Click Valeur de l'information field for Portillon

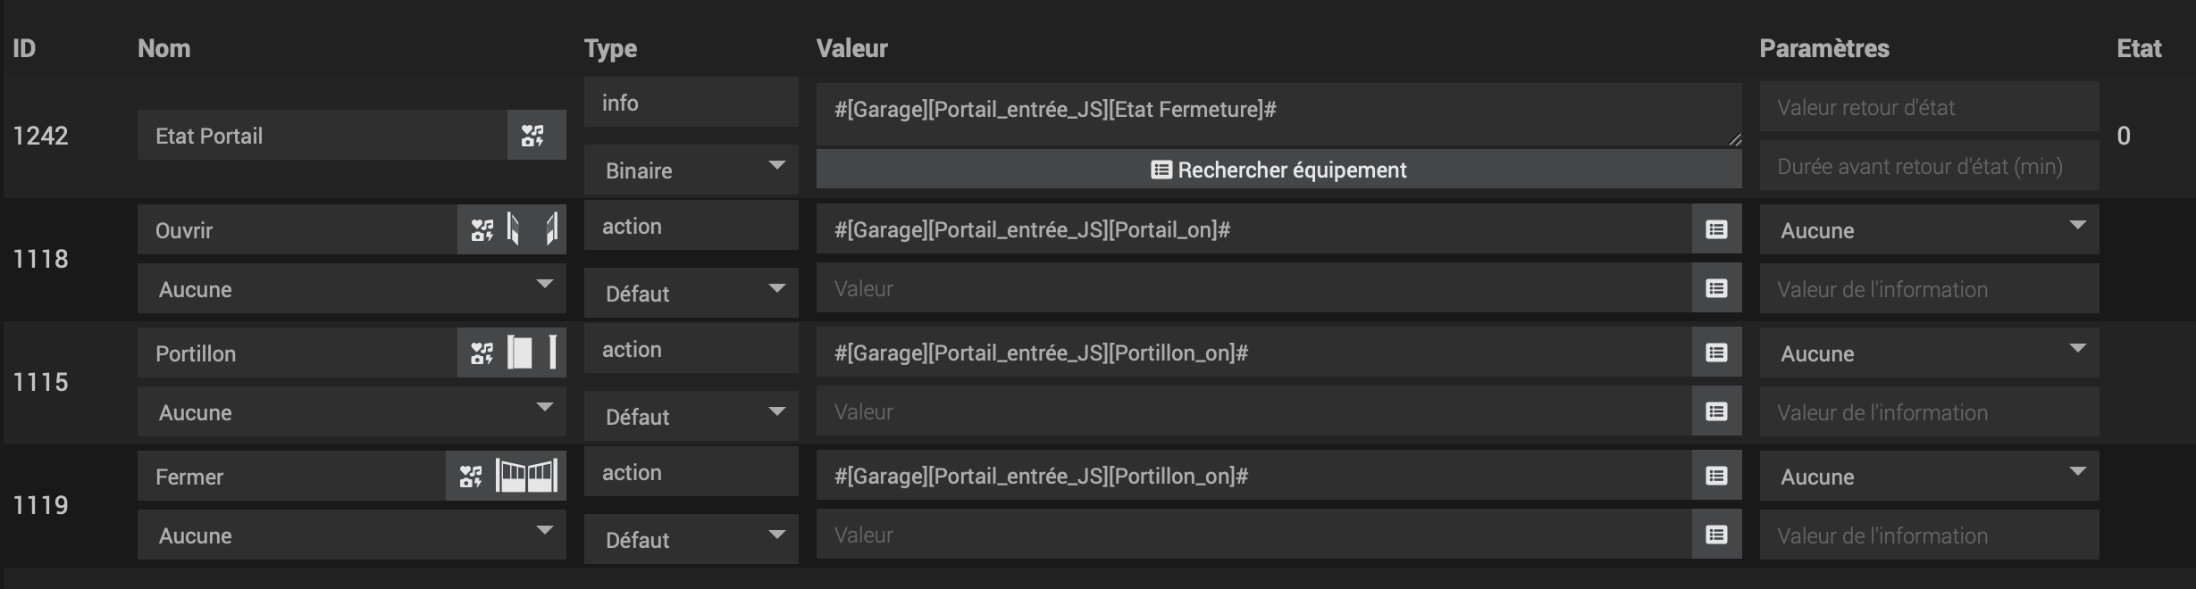(x=1930, y=412)
